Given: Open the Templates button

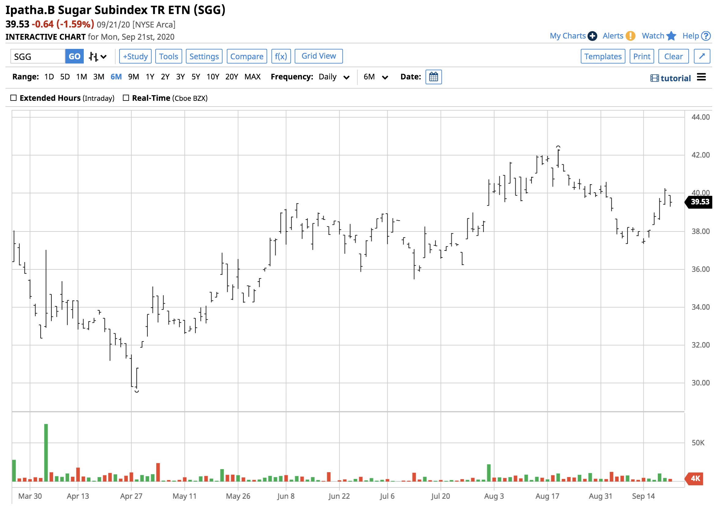Looking at the screenshot, I should coord(602,57).
